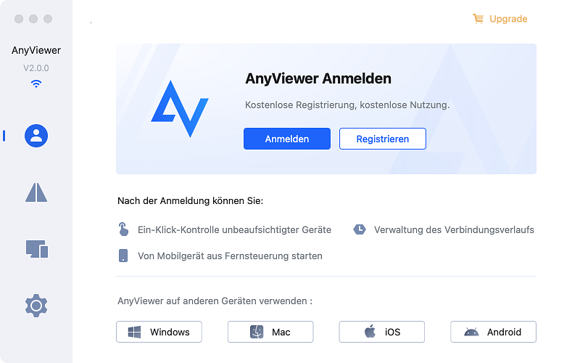Click the Upgrade shopping cart icon
The height and width of the screenshot is (363, 580).
(x=478, y=19)
